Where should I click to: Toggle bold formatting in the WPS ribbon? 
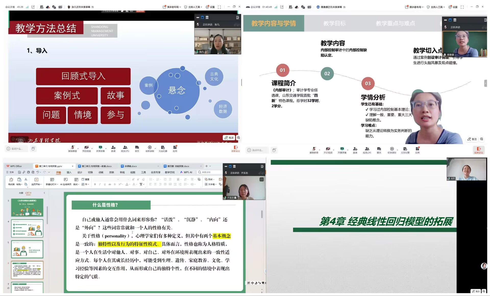(x=95, y=184)
